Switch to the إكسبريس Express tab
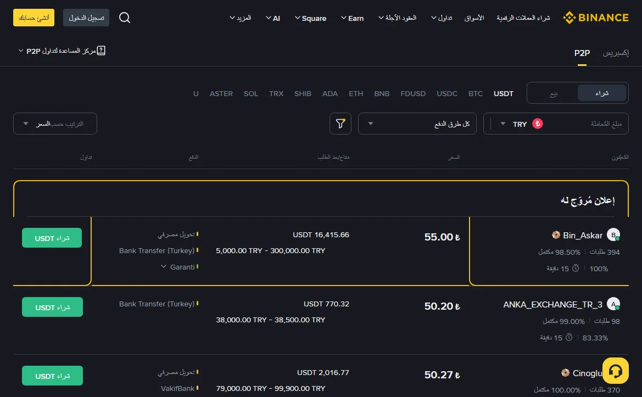The image size is (642, 397). point(616,53)
